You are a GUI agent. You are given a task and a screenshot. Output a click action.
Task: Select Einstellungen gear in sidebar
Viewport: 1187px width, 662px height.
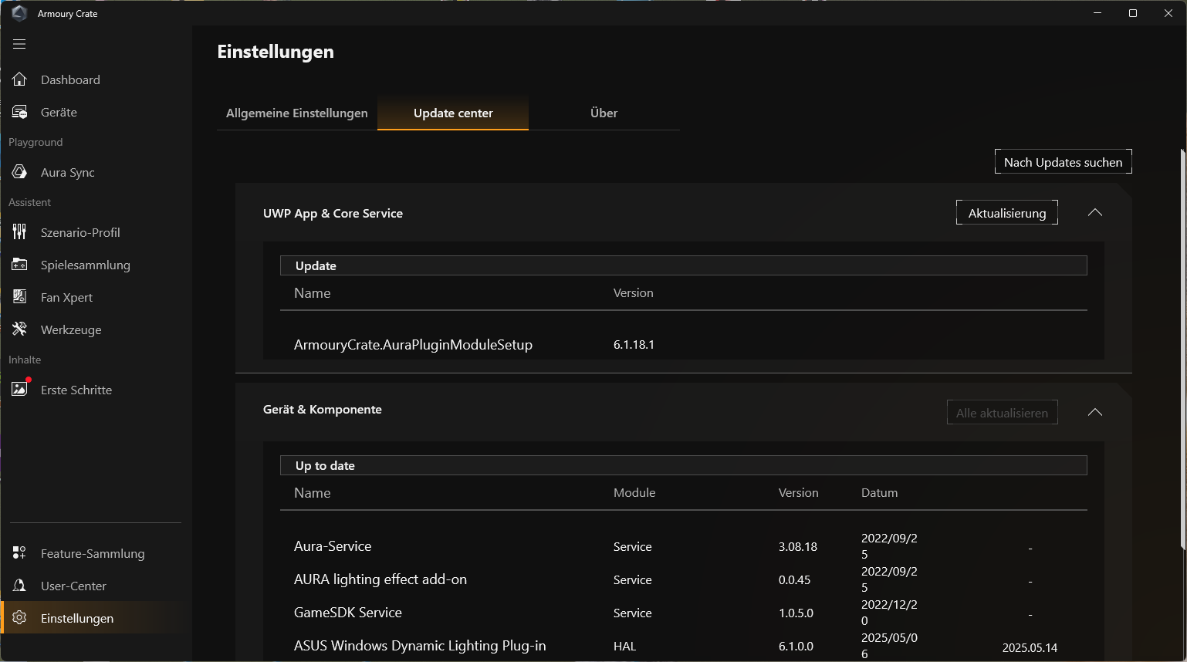coord(19,618)
